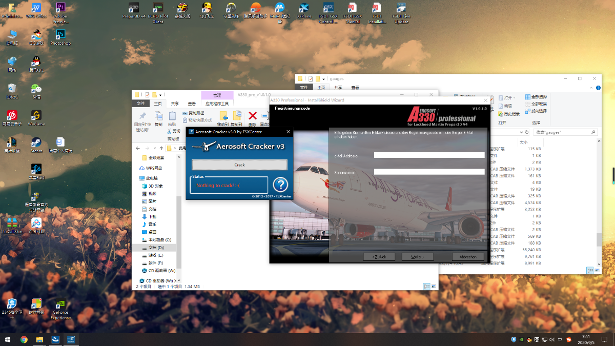
Task: Click the Zurück button in the installer
Action: (380, 257)
